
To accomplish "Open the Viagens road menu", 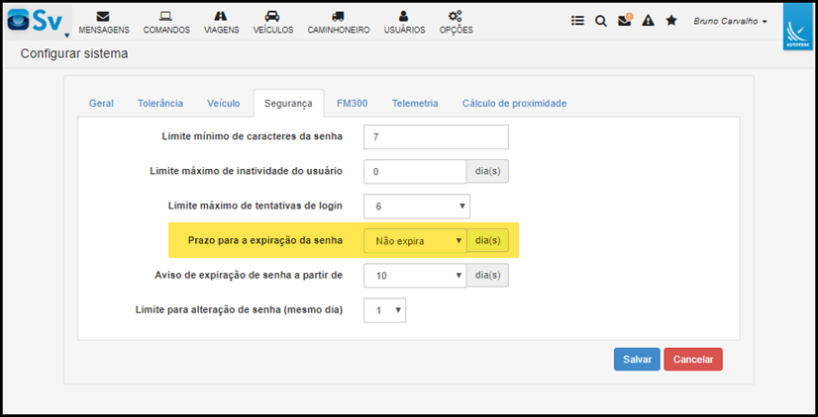I will [x=221, y=23].
